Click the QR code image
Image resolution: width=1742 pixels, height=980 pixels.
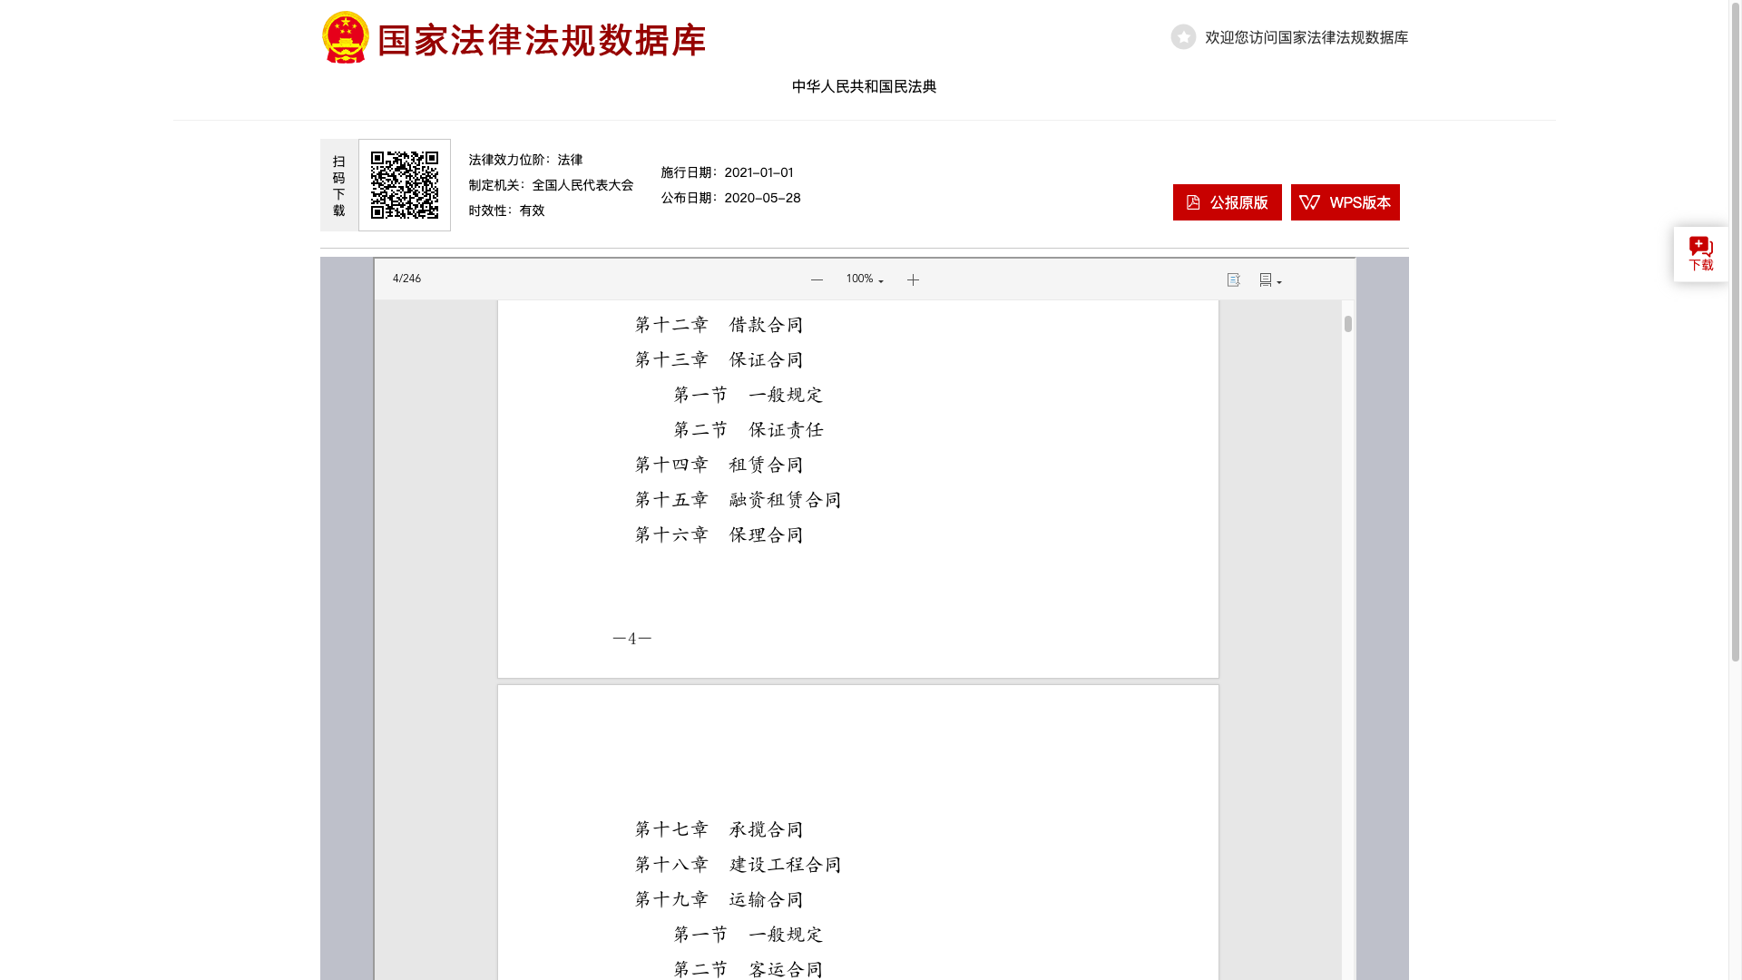pyautogui.click(x=405, y=185)
